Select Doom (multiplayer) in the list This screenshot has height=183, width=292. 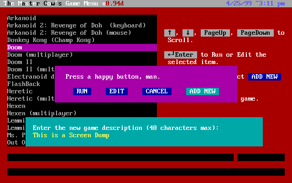click(x=40, y=55)
